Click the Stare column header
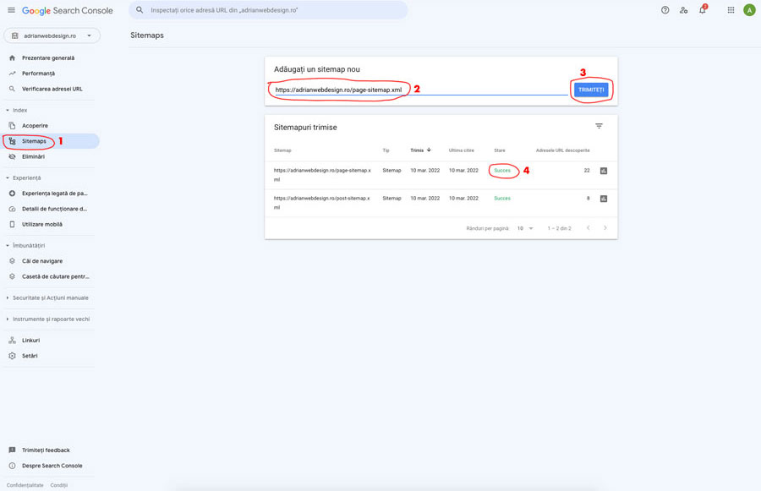Viewport: 761px width, 491px height. click(x=500, y=150)
